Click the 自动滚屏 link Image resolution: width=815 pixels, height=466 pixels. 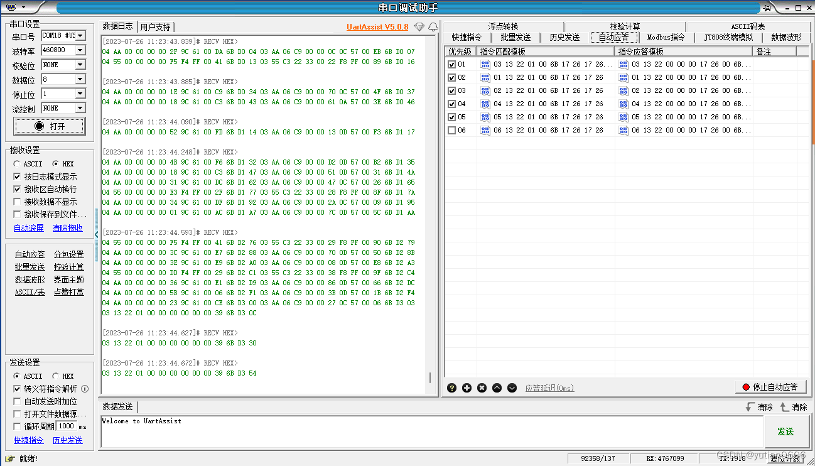(x=29, y=228)
